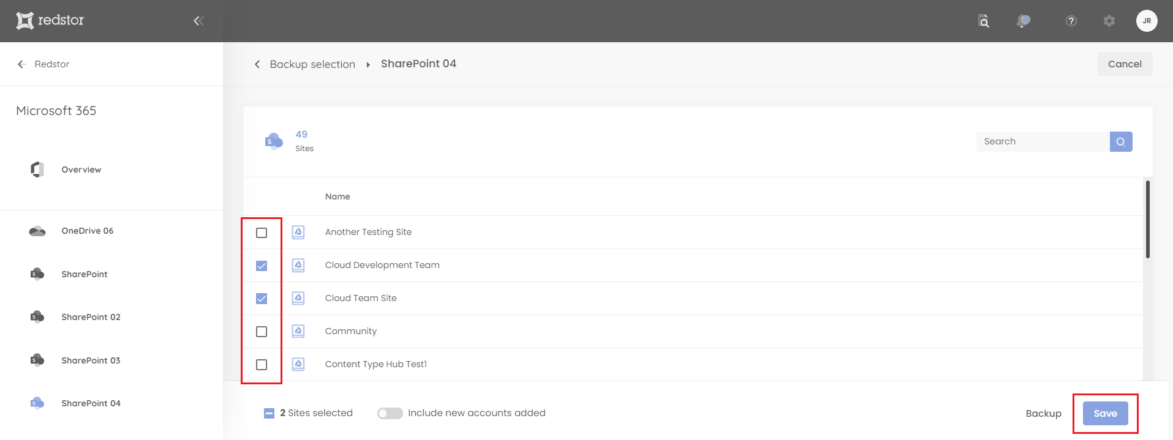
Task: Click the Cloud Development Team name
Action: (x=382, y=265)
